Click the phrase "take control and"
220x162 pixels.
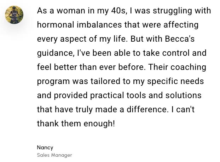174,53
